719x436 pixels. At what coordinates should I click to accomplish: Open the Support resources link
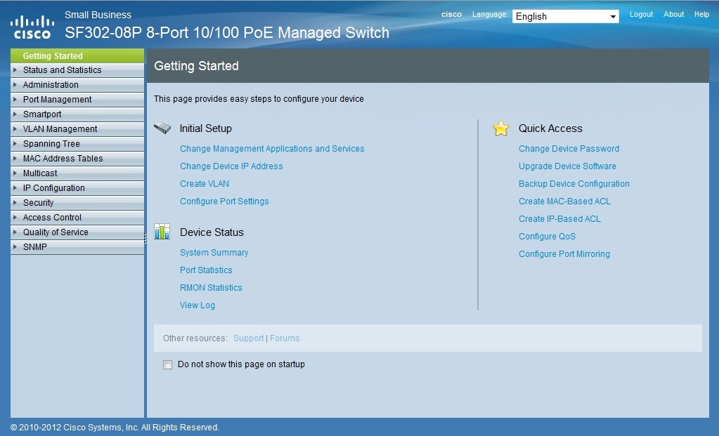[248, 338]
